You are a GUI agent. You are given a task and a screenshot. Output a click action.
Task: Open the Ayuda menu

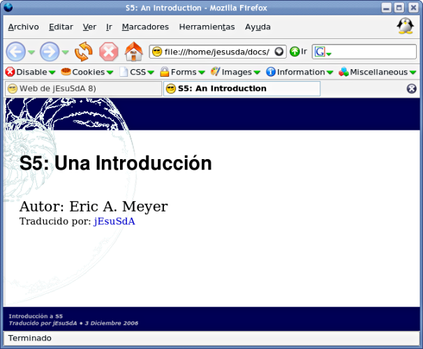258,27
